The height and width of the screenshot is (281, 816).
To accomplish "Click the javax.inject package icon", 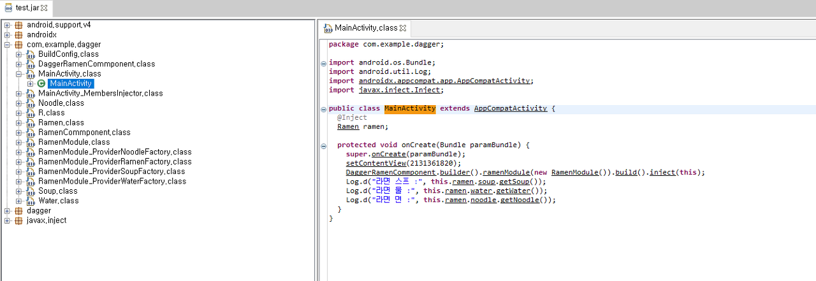I will point(18,220).
